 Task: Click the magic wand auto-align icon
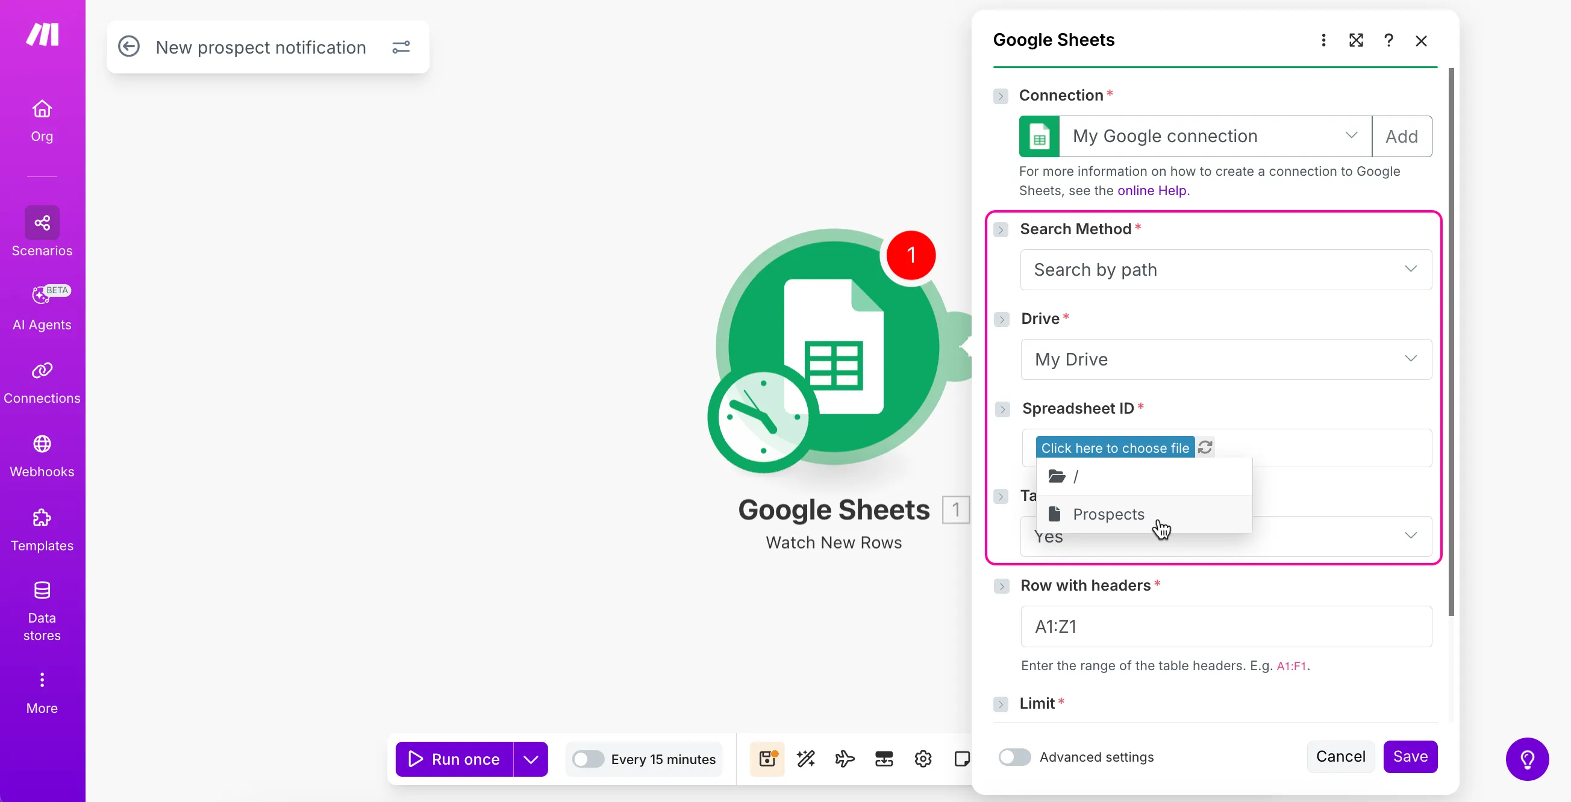[806, 759]
